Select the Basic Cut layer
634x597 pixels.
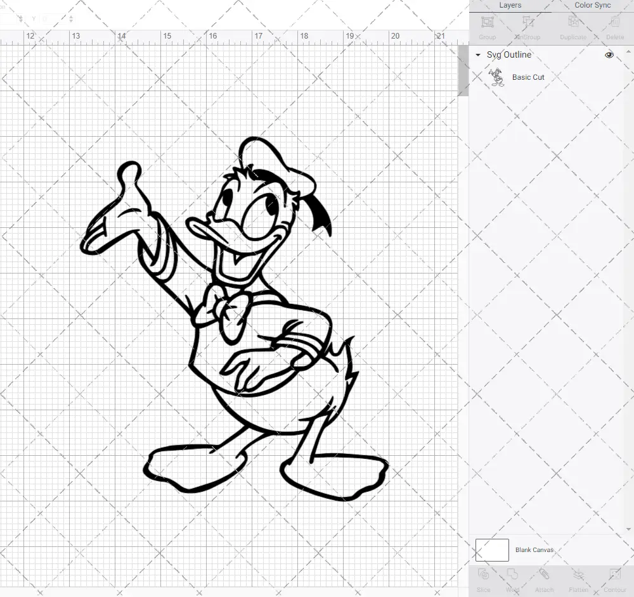pyautogui.click(x=528, y=77)
